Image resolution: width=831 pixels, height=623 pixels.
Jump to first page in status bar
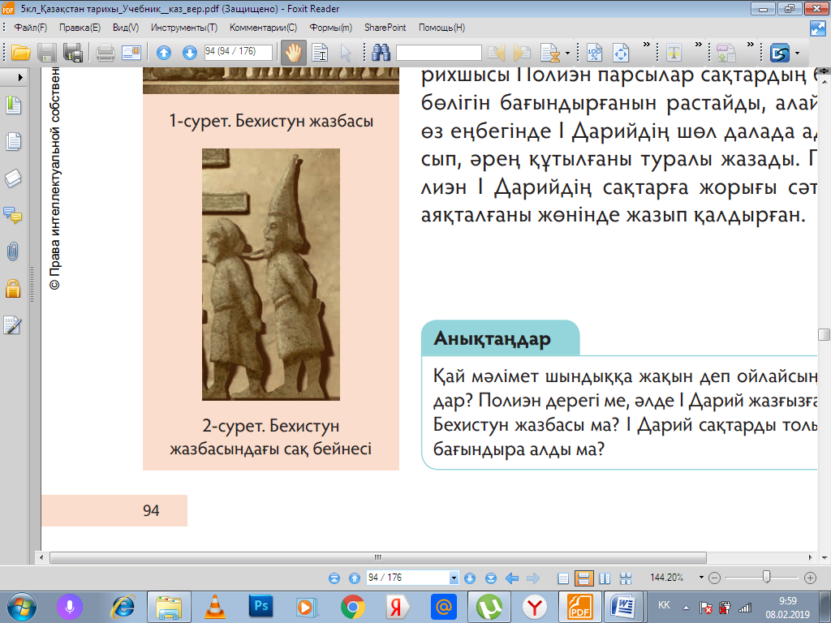point(334,578)
